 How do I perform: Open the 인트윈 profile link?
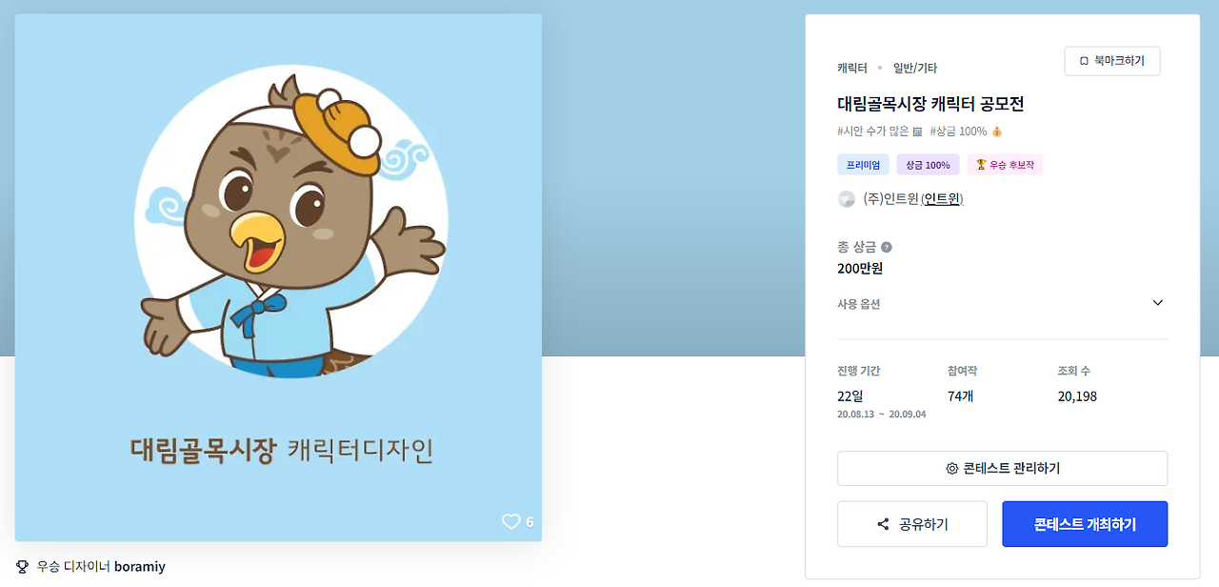coord(942,199)
